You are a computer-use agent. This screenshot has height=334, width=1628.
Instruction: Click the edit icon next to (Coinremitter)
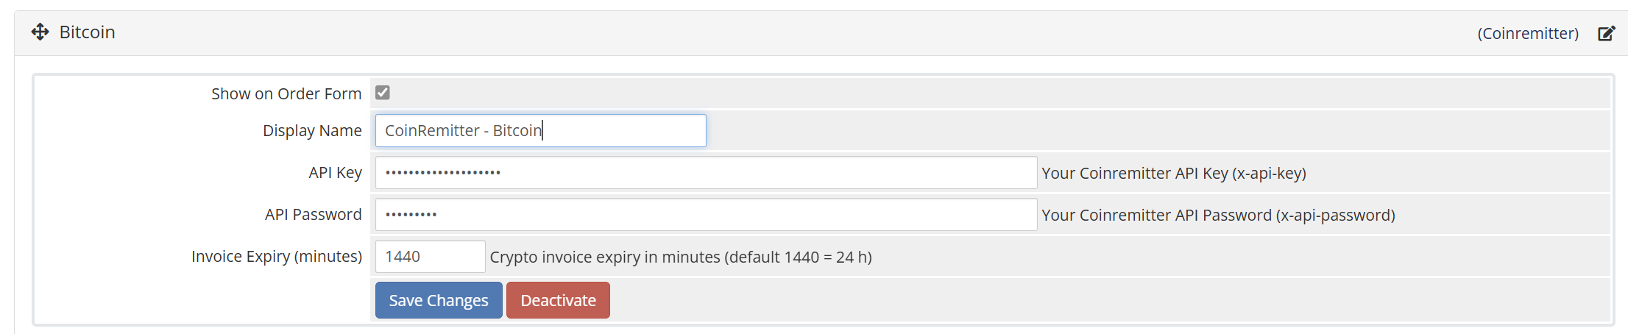[x=1606, y=34]
